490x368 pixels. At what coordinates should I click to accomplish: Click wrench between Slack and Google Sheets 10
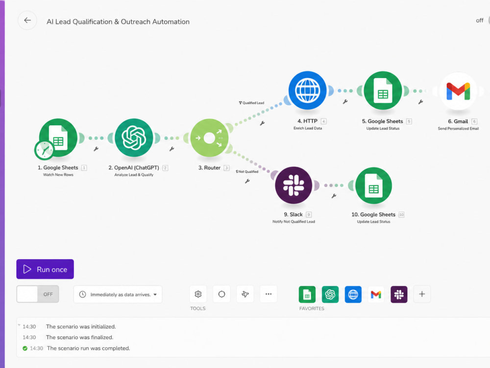tap(334, 196)
